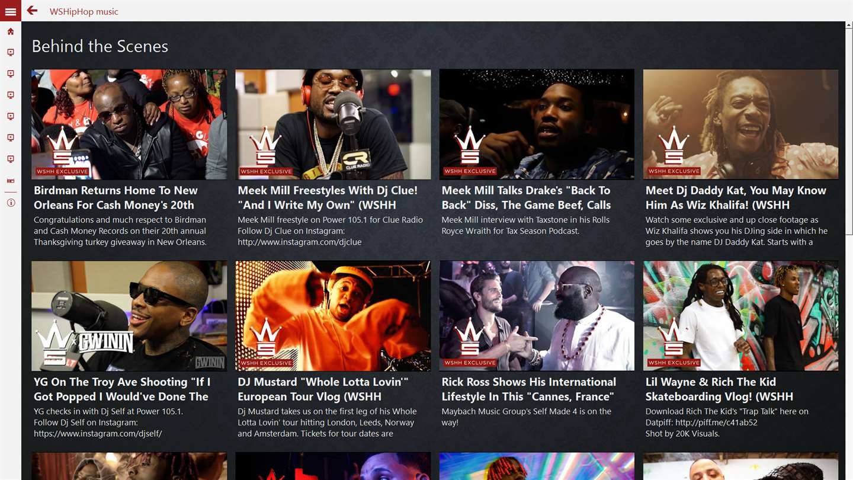
Task: Click description "Congratulations and much respect to Birdman"
Action: tap(120, 231)
